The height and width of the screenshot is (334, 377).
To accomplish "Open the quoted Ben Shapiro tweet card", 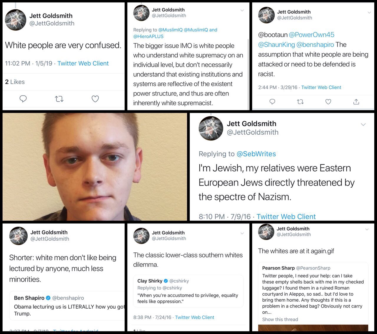I will [67, 306].
